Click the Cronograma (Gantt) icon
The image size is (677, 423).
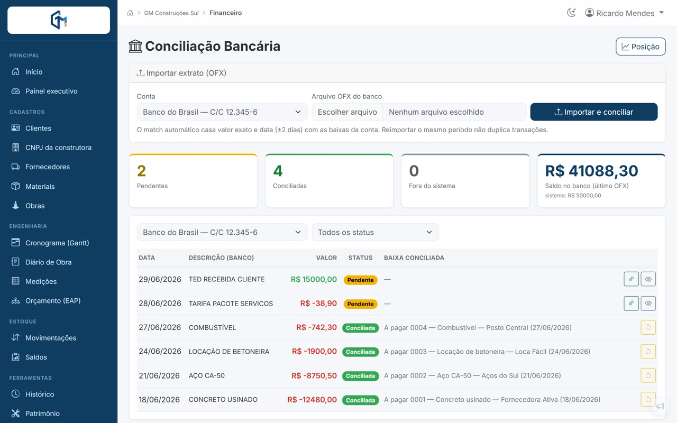coord(15,243)
